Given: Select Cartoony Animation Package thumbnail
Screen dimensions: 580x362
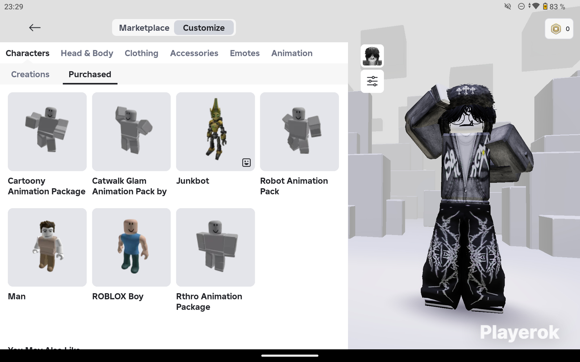Looking at the screenshot, I should [47, 131].
